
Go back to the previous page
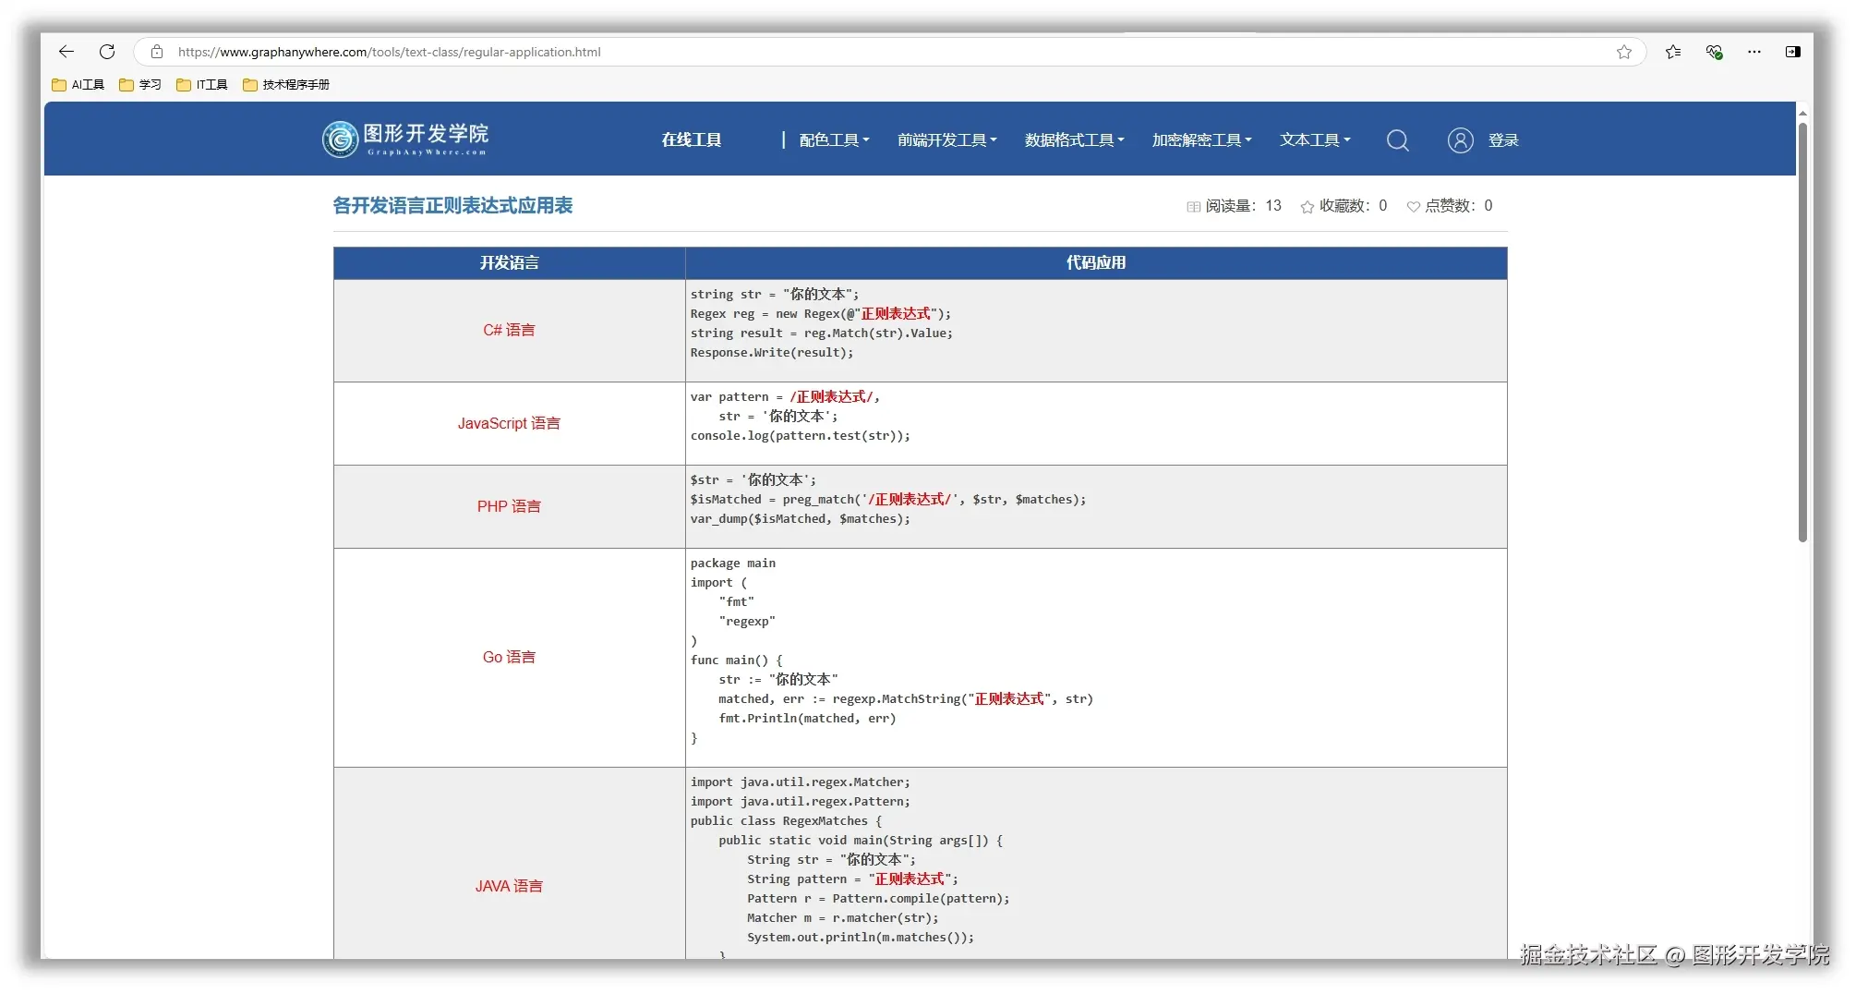(x=66, y=52)
